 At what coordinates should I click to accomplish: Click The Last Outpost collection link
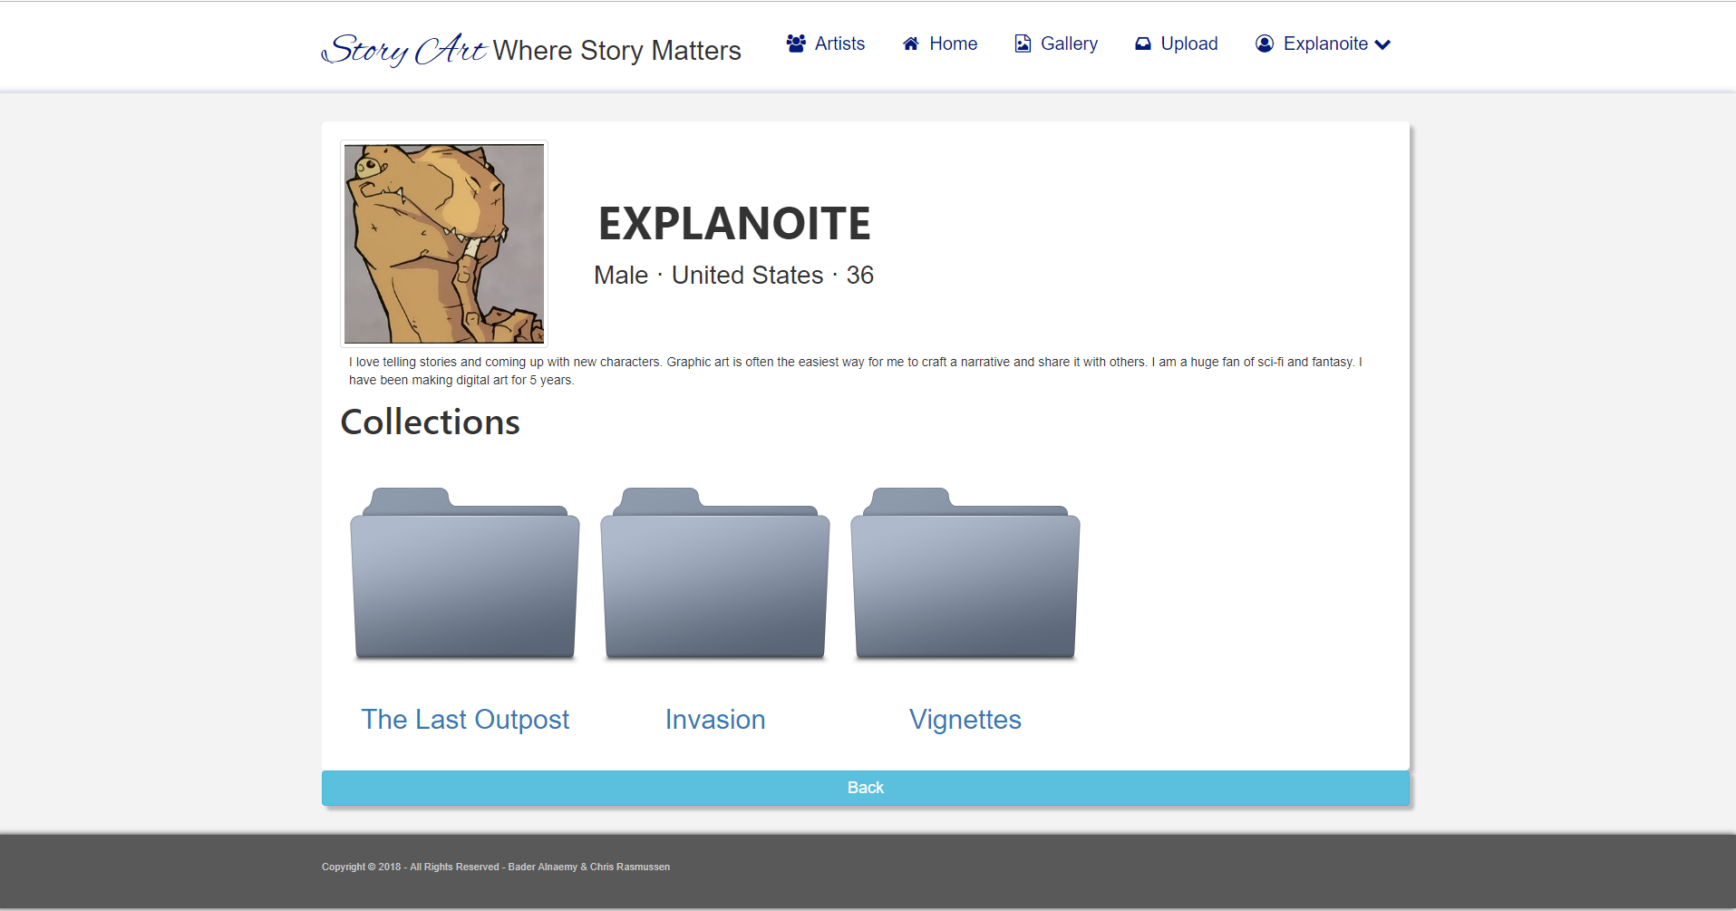(x=465, y=719)
